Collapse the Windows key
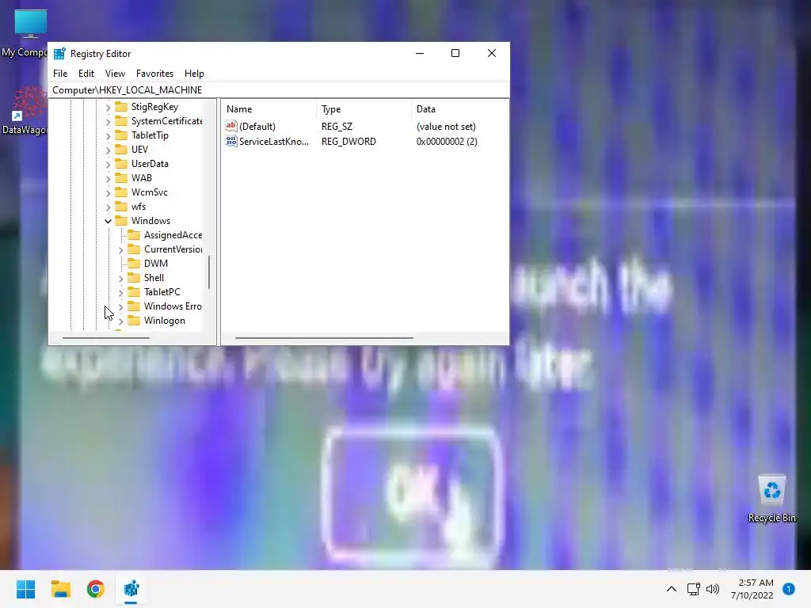The height and width of the screenshot is (608, 811). (x=108, y=221)
